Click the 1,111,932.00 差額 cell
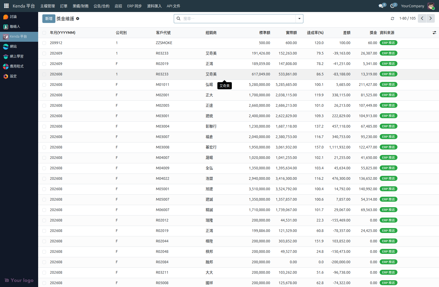The height and width of the screenshot is (287, 439). [340, 147]
